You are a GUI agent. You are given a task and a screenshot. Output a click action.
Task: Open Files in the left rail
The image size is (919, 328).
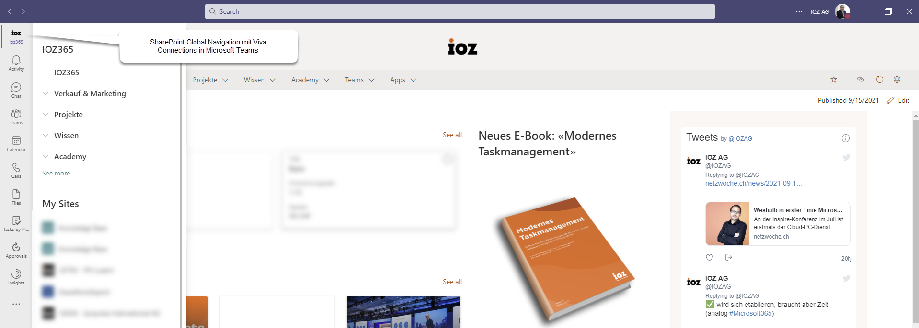16,197
